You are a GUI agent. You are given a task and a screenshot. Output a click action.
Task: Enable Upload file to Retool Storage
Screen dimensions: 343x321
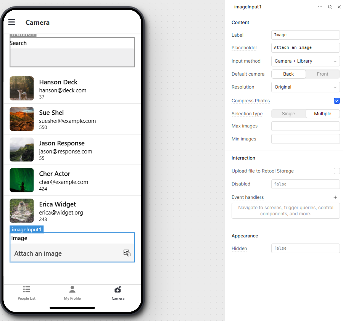coord(337,171)
